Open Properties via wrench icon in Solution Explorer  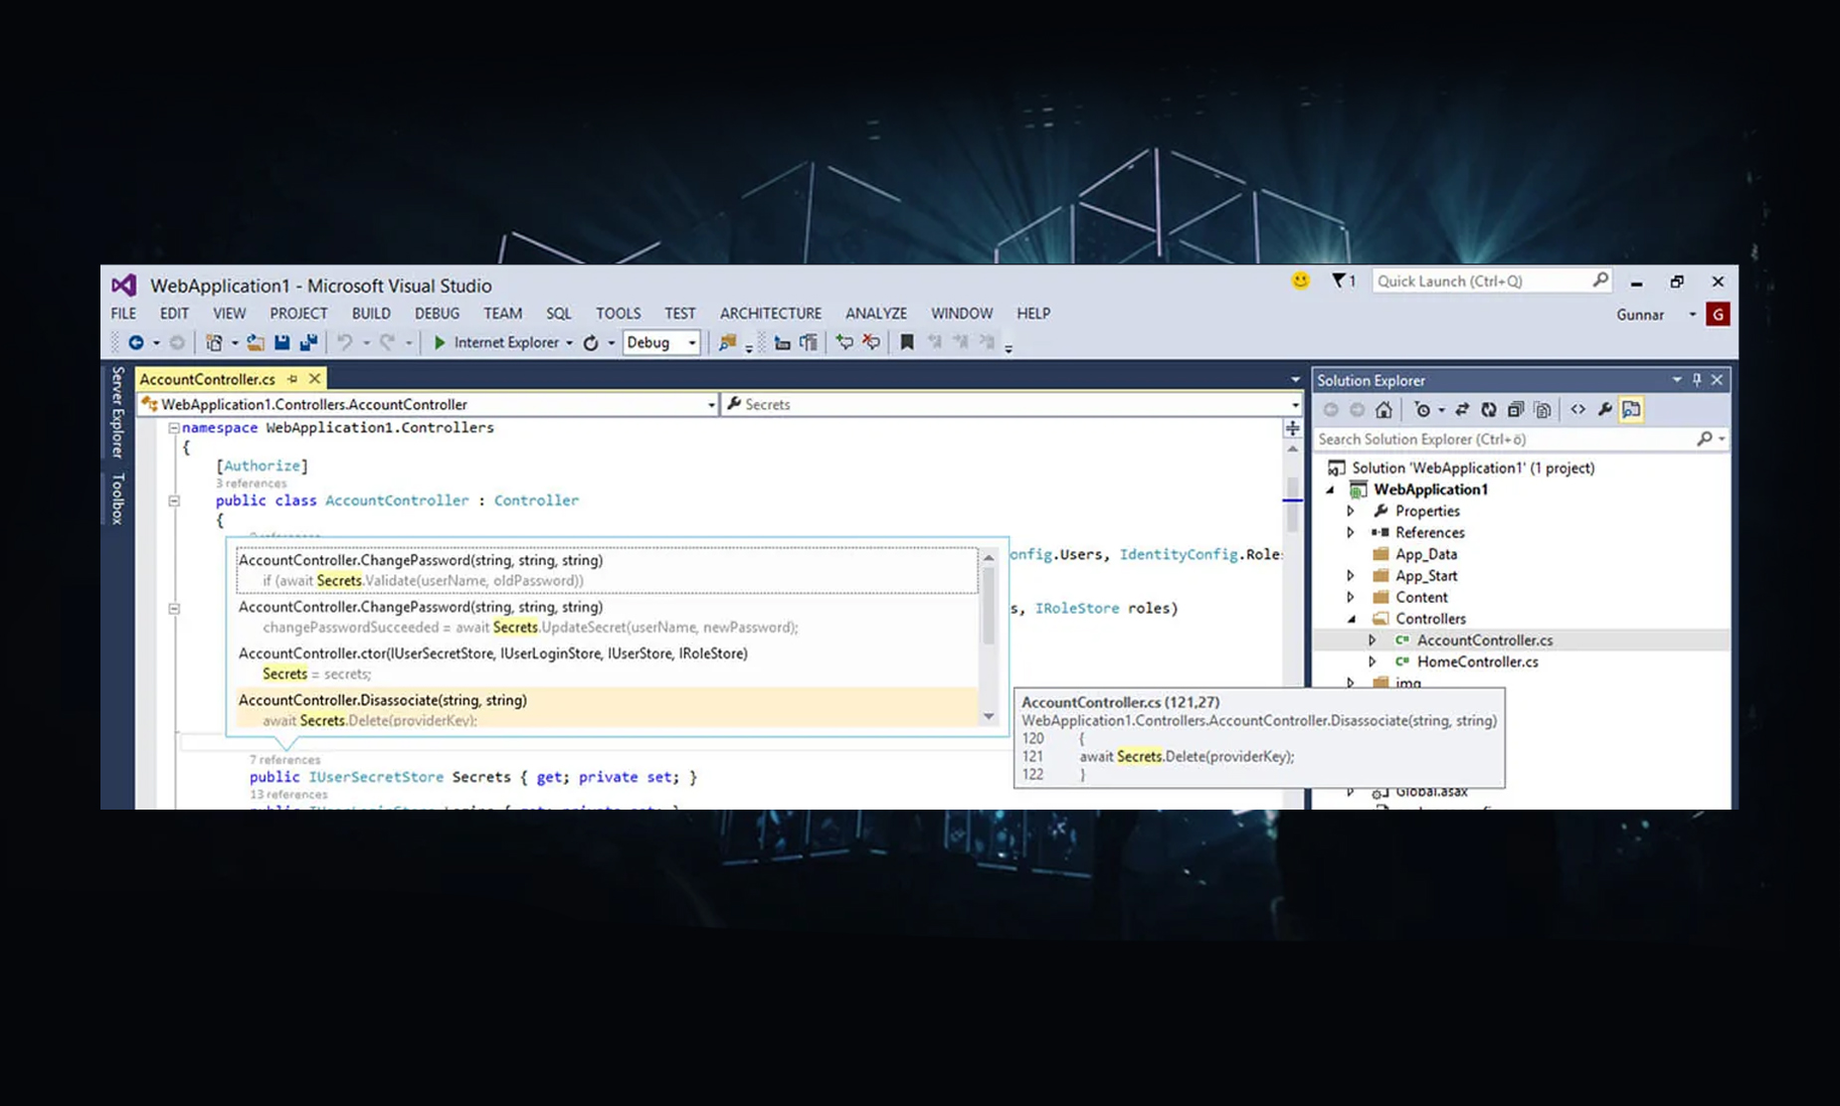click(1604, 410)
